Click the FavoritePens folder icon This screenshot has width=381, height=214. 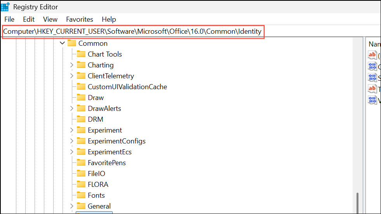click(x=81, y=163)
